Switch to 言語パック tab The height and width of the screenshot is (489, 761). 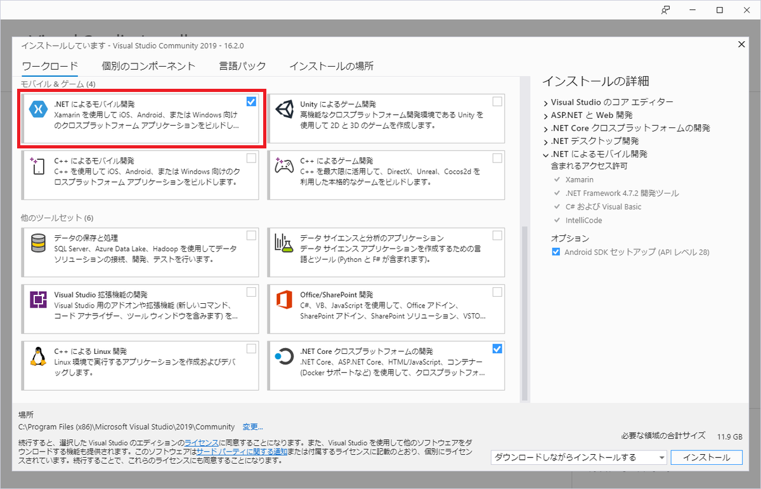coord(242,66)
